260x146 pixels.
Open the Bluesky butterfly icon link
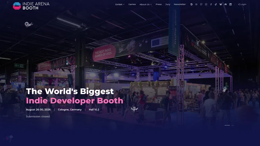click(x=221, y=4)
